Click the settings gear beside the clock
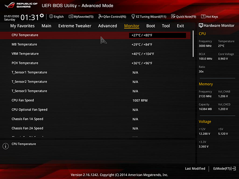This screenshot has height=179, width=239. (x=42, y=16)
